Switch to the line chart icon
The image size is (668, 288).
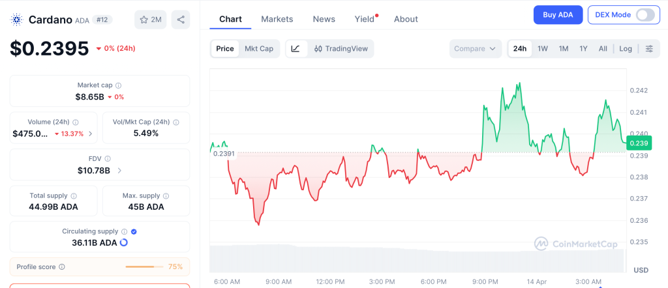pos(296,49)
